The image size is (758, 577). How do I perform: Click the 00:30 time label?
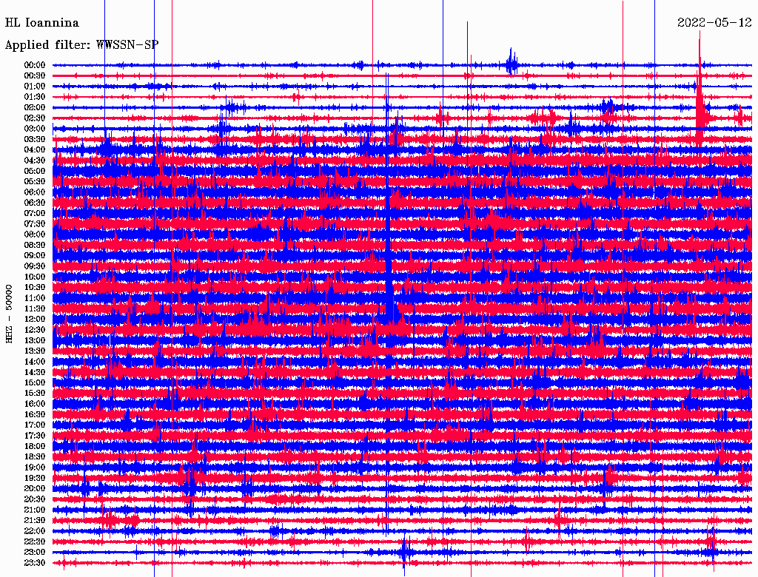(x=35, y=76)
